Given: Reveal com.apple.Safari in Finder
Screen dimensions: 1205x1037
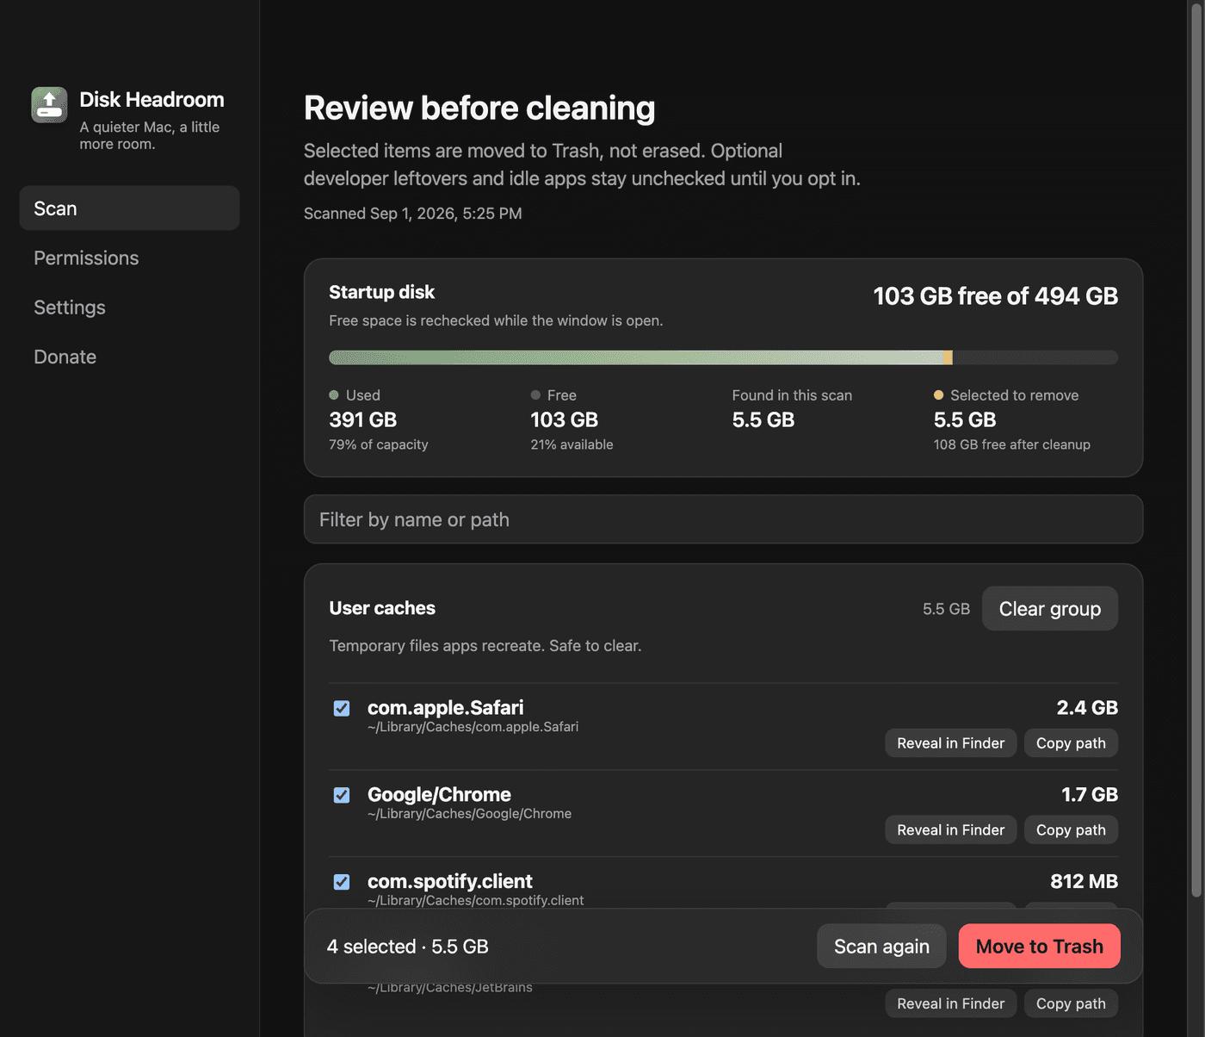Looking at the screenshot, I should point(951,743).
